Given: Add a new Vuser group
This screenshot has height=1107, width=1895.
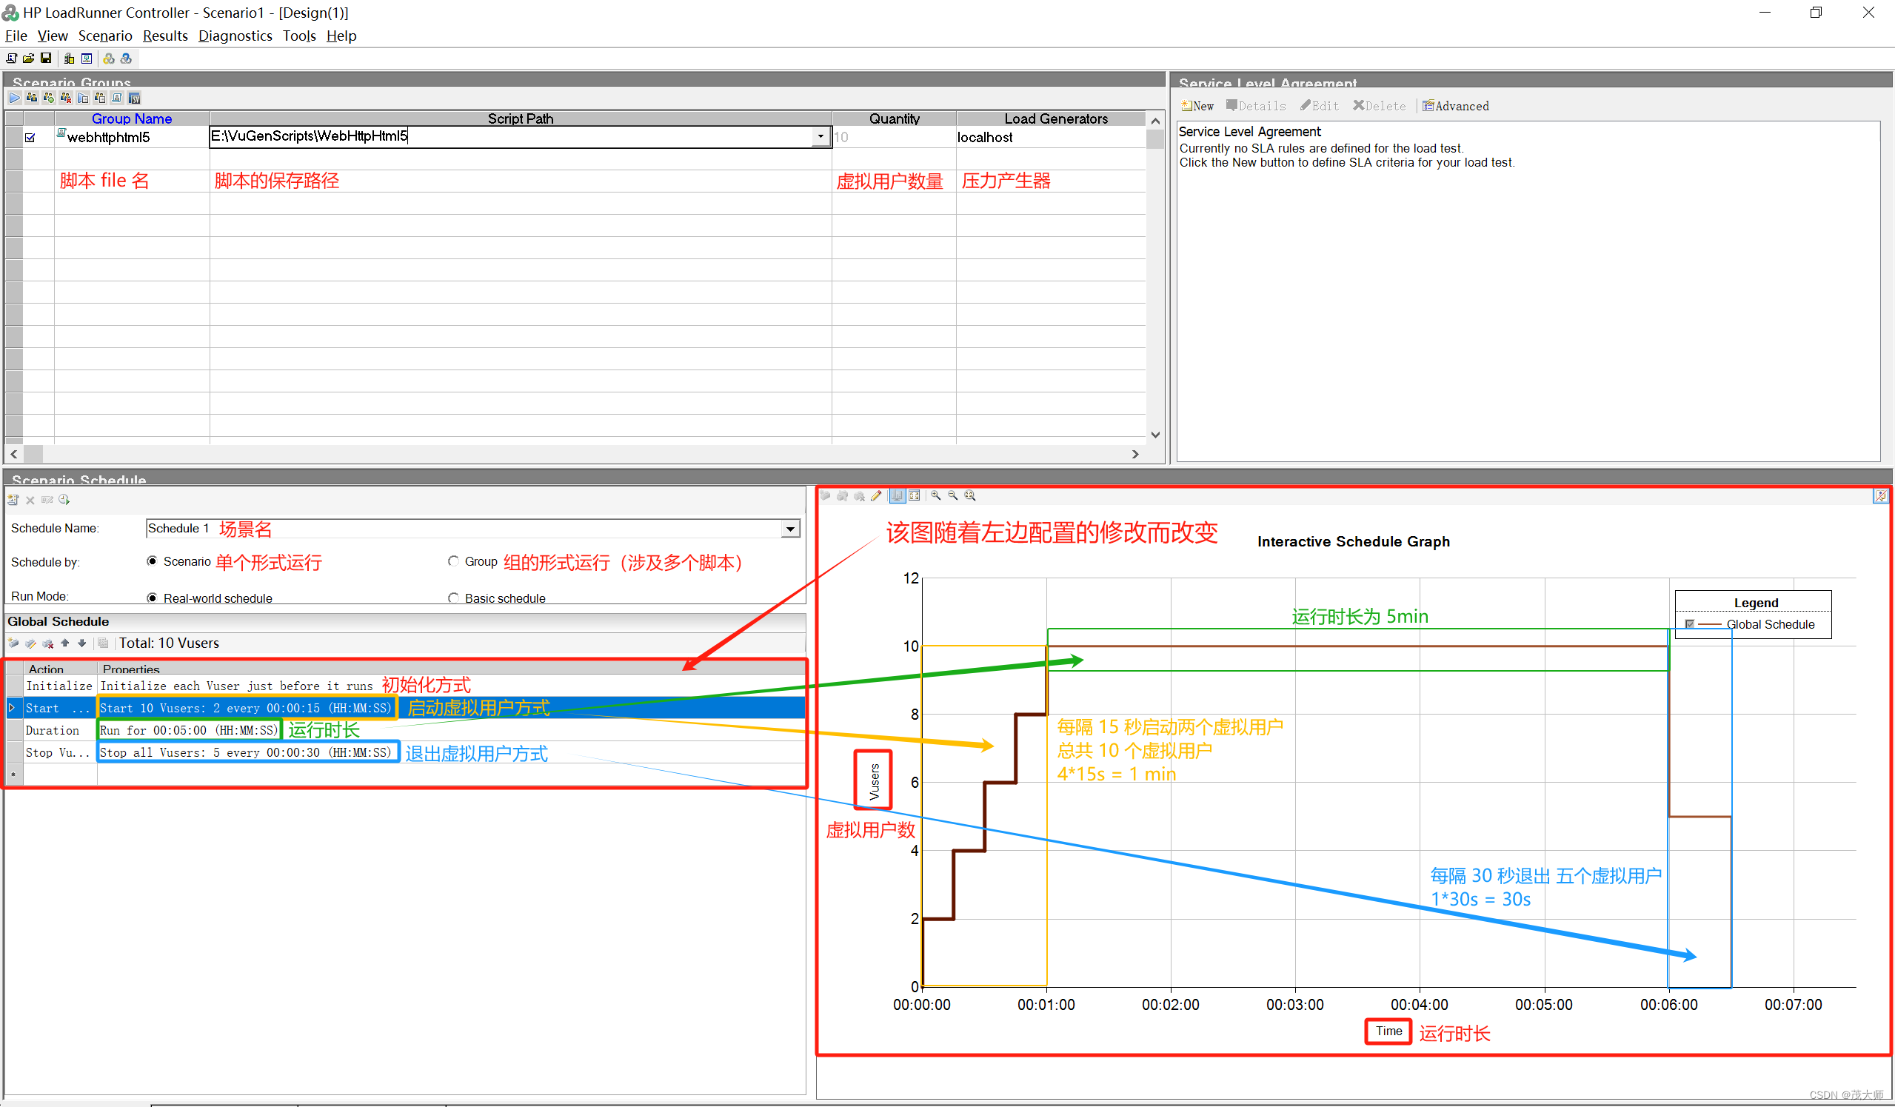Looking at the screenshot, I should click(48, 98).
